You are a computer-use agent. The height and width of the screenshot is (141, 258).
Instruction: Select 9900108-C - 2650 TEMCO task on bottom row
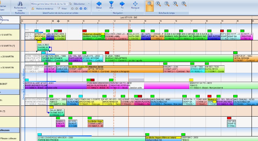pyautogui.click(x=220, y=139)
